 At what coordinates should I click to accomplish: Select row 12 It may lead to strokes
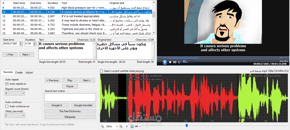77,20
